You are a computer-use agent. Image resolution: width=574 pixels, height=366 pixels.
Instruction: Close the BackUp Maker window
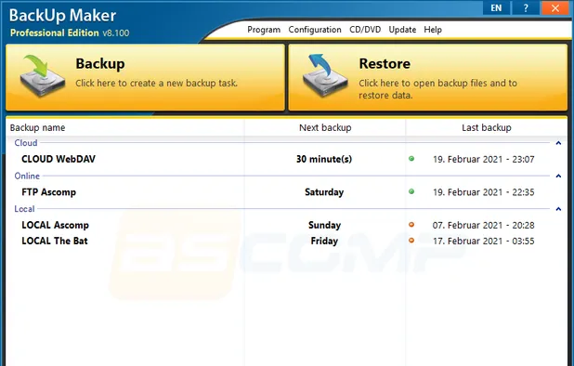(555, 7)
